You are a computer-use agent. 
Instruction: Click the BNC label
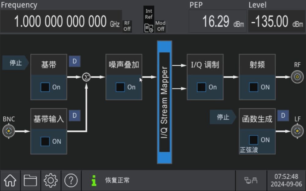click(9, 119)
